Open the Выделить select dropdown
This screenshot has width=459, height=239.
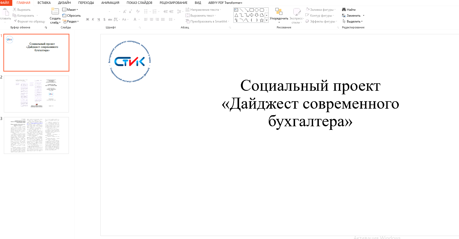(x=353, y=21)
